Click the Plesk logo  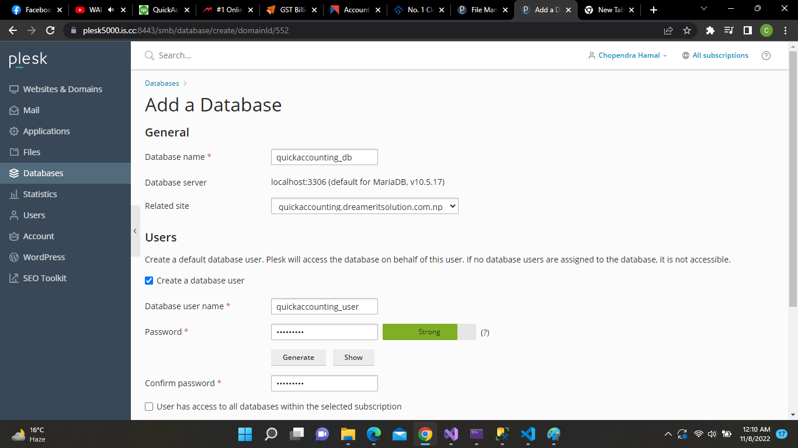pos(28,60)
